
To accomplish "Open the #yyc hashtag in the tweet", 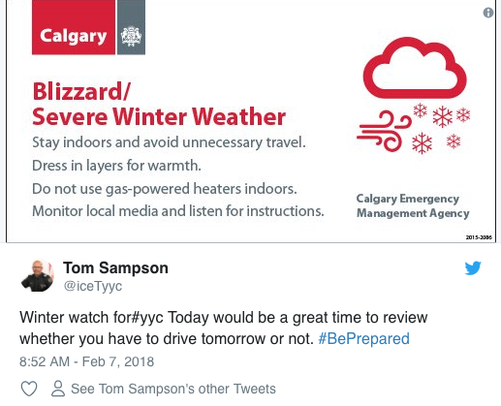I will pos(146,318).
